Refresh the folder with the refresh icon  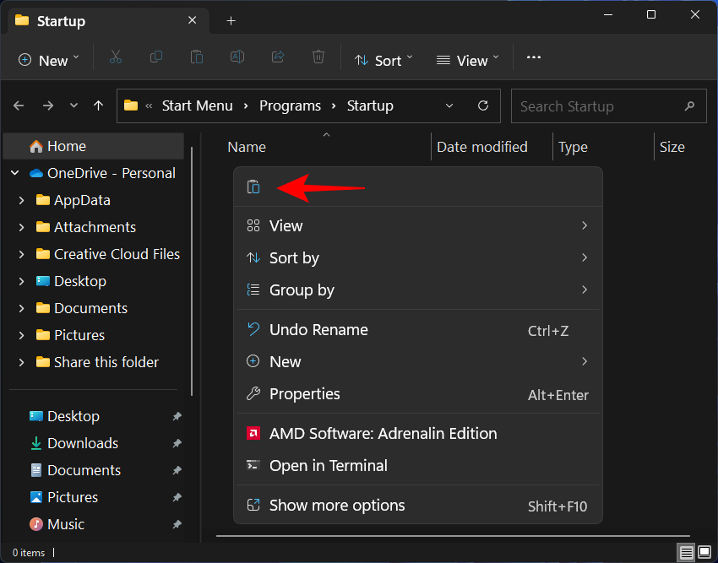point(483,106)
